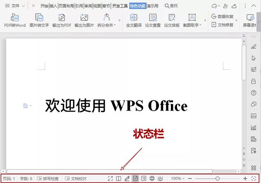Viewport: 261px width, 183px height.
Task: Click the horizontal scrollbar
Action: 110,171
